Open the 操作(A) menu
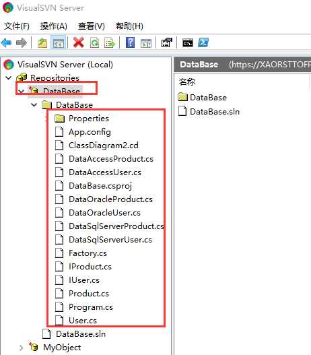Viewport: 311px width, 355px height. 54,26
